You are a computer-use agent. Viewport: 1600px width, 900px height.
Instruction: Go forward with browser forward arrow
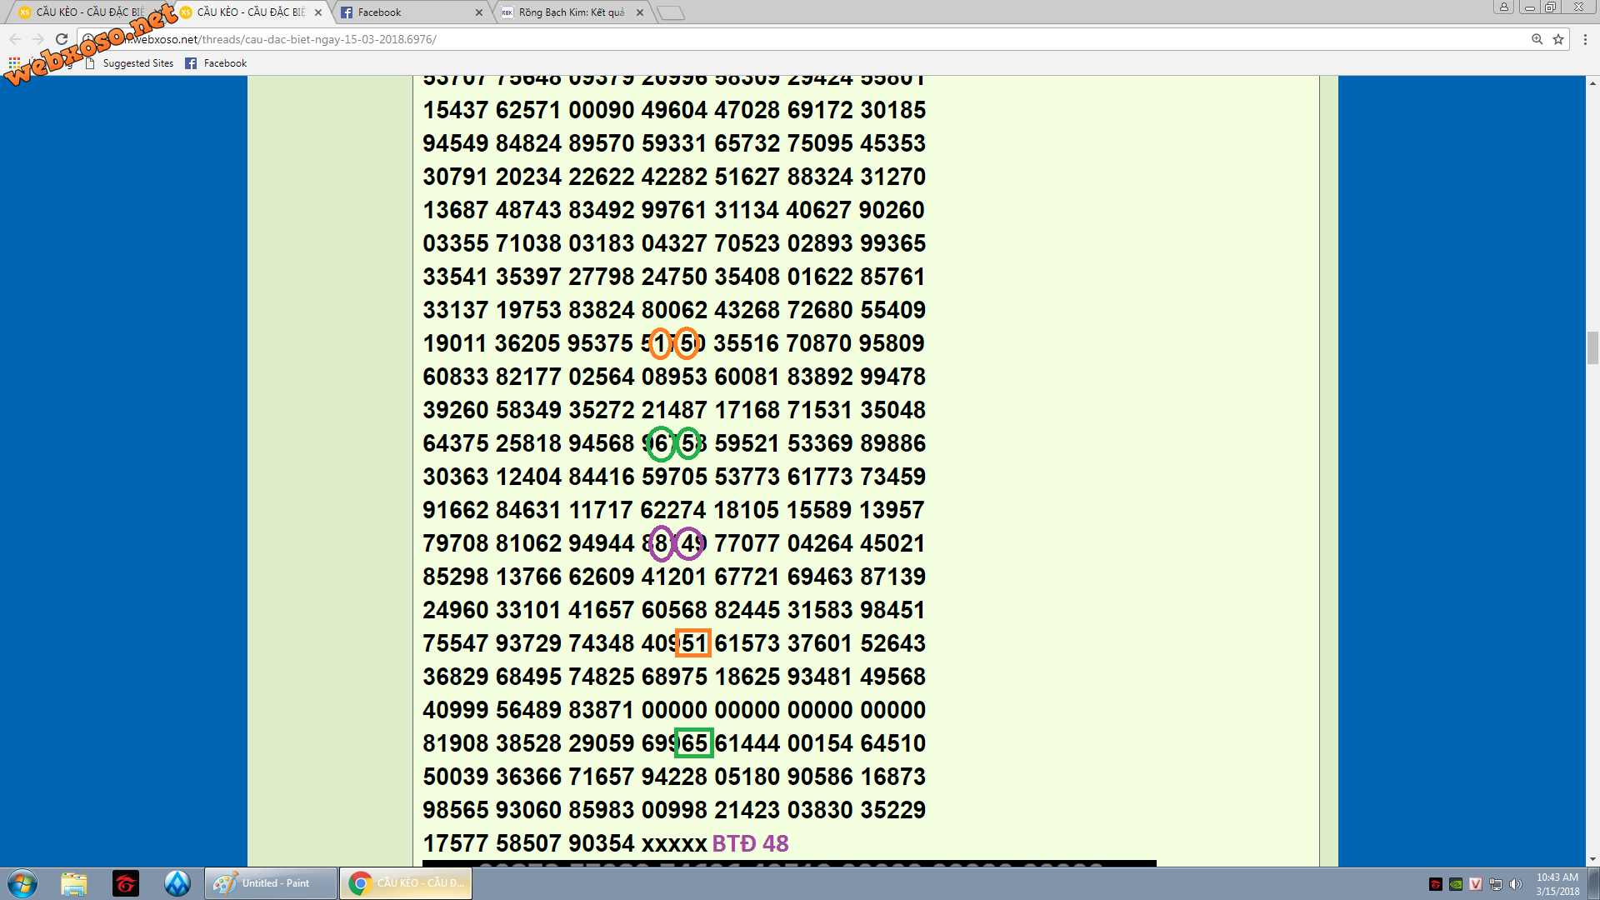38,39
